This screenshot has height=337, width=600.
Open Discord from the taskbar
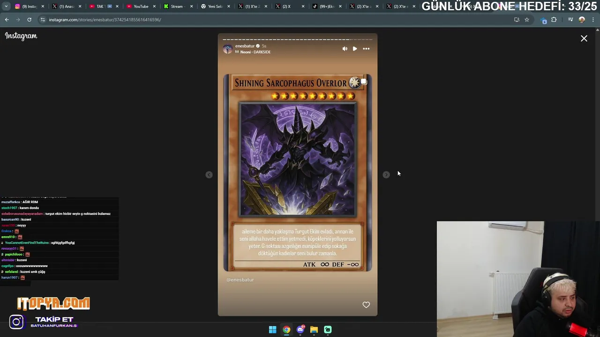pos(300,330)
